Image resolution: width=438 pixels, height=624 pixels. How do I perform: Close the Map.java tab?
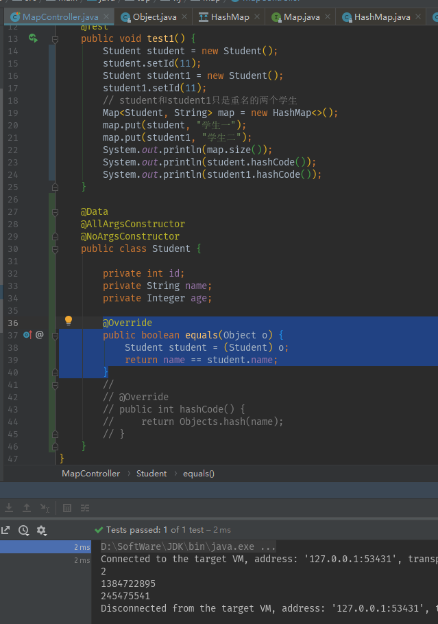click(x=328, y=16)
